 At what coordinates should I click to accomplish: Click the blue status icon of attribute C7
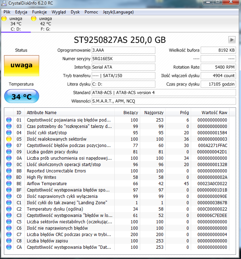coord(9,234)
